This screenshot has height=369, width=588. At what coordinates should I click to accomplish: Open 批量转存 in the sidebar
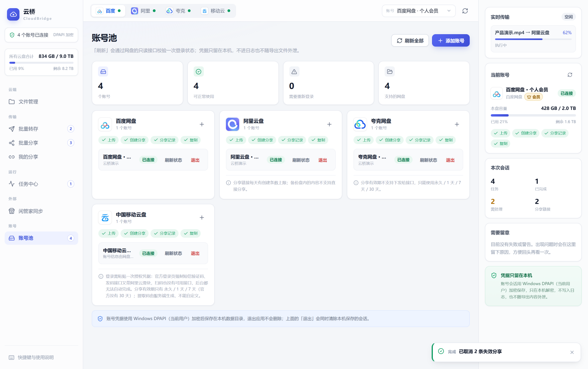tap(41, 129)
